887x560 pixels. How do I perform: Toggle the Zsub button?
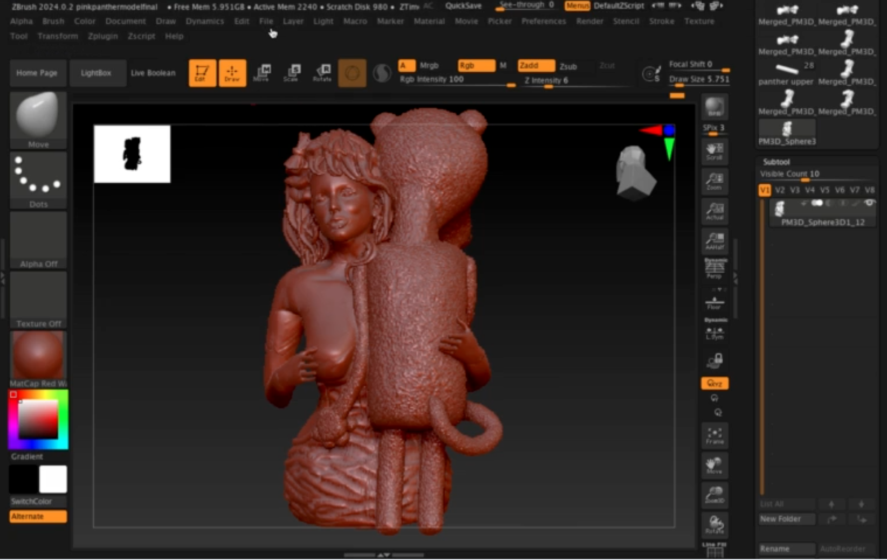click(568, 66)
